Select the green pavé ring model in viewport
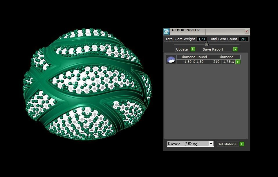Screen dimensions: 278x177 (87, 84)
